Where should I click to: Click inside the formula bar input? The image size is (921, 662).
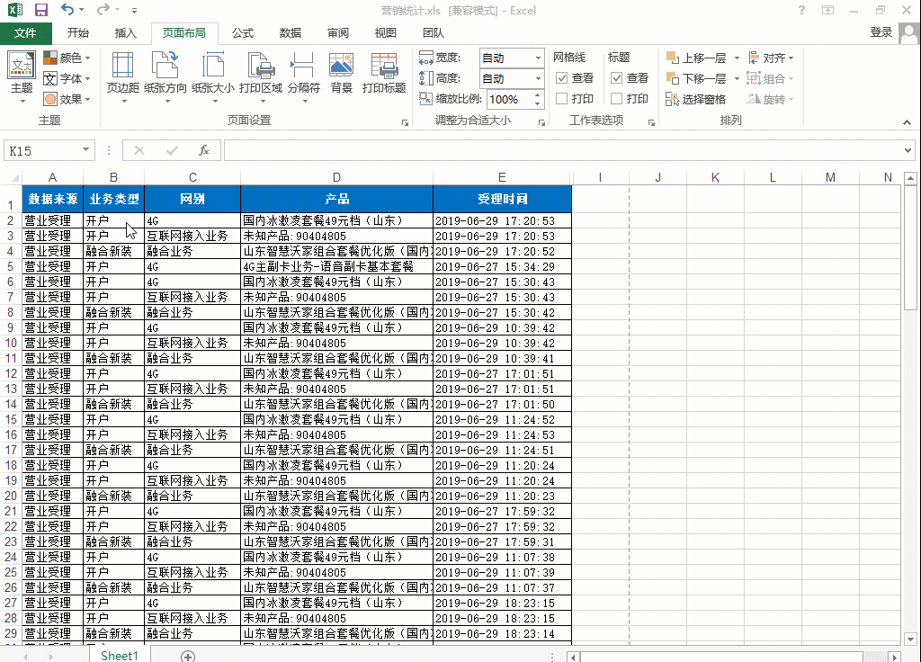pyautogui.click(x=562, y=150)
